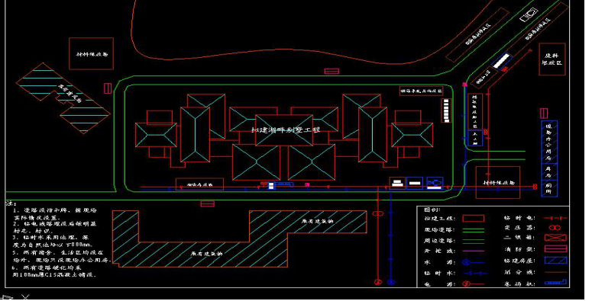The width and height of the screenshot is (592, 301).
Task: Select the 开挖线 magenta line symbol
Action: click(474, 251)
